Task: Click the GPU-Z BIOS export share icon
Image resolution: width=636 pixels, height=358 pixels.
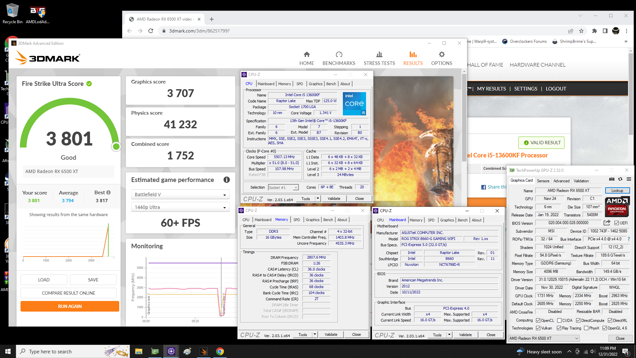Action: point(607,223)
